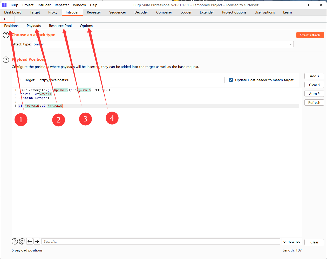Select the Payloads sub-tab
Image resolution: width=327 pixels, height=259 pixels.
34,26
